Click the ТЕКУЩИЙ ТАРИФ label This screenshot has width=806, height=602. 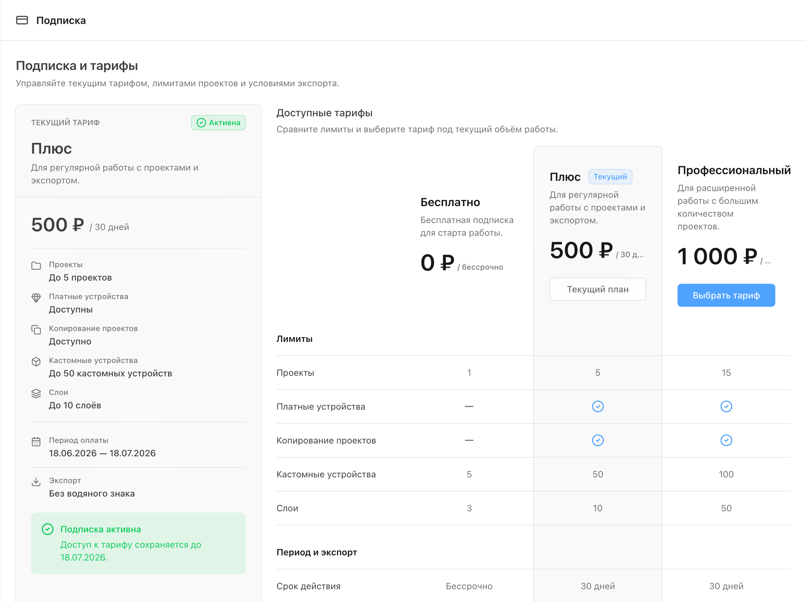(65, 123)
